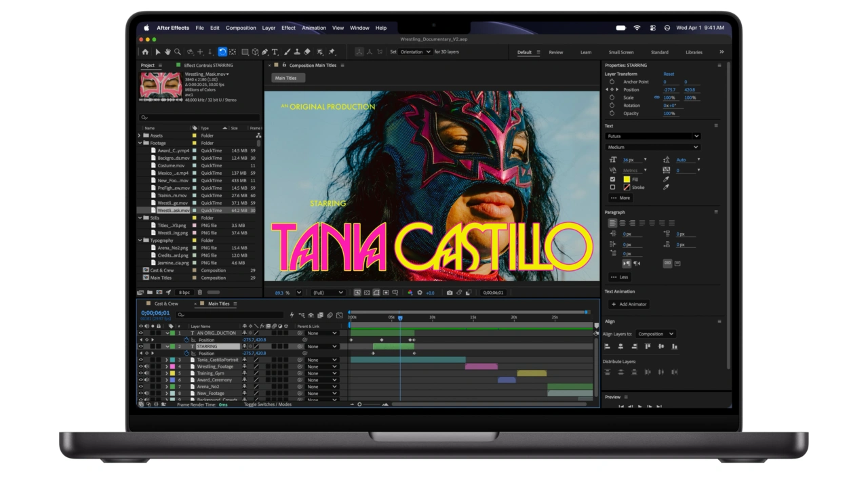Open the Animation menu

point(314,28)
